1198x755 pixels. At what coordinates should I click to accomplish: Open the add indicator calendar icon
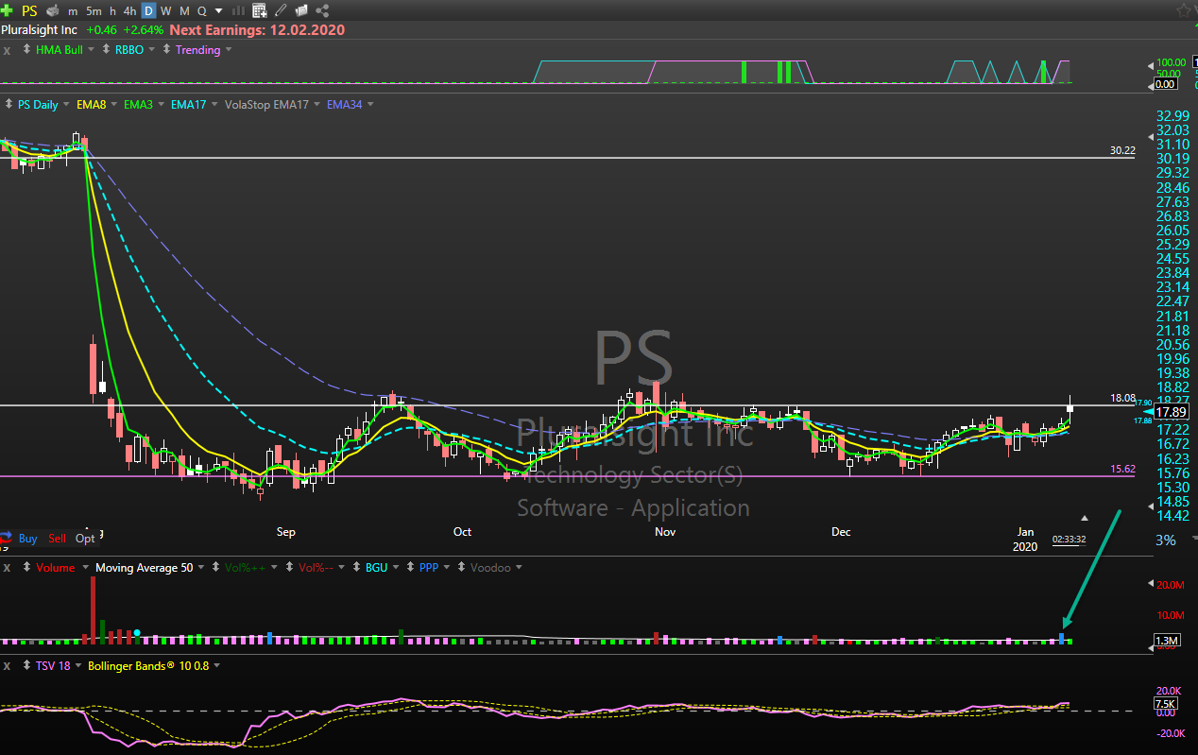pyautogui.click(x=260, y=11)
